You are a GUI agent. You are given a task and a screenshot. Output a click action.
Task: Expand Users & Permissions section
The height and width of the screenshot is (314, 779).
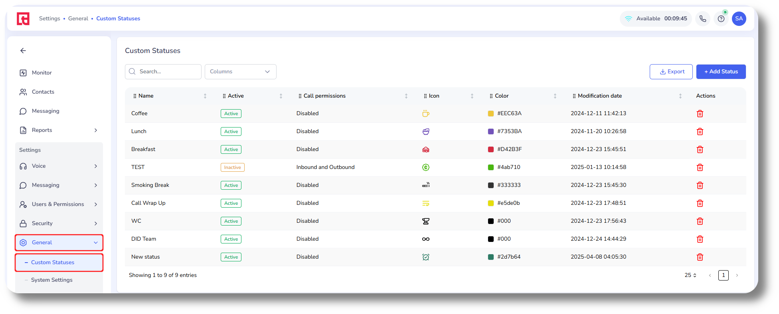click(x=59, y=204)
